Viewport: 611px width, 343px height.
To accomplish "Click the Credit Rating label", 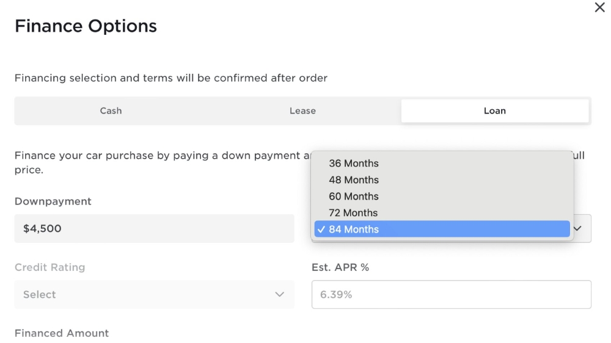I will 50,267.
